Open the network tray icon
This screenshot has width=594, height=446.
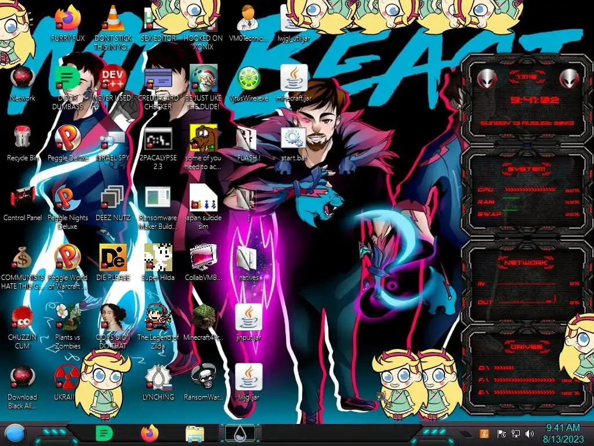515,433
